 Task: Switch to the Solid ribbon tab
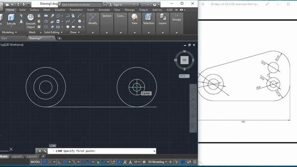22,10
